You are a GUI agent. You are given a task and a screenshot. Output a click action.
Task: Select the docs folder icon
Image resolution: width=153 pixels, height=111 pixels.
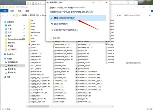point(29,23)
